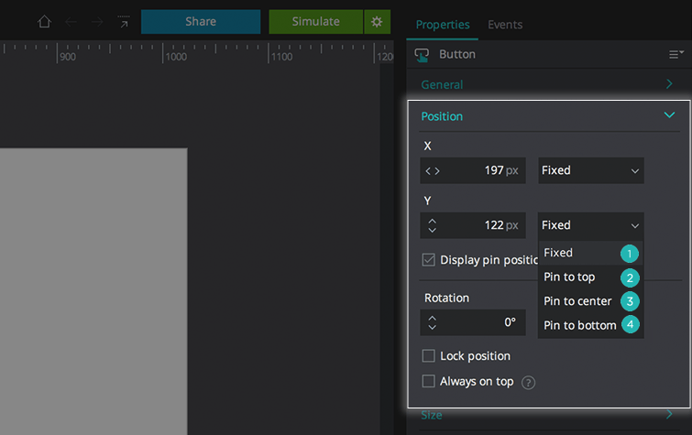Image resolution: width=692 pixels, height=435 pixels.
Task: Enable Lock position checkbox
Action: click(x=429, y=356)
